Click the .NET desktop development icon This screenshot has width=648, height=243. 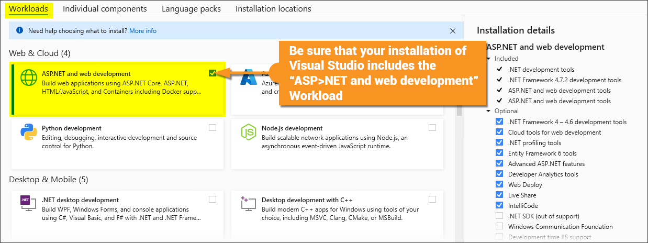tap(26, 201)
